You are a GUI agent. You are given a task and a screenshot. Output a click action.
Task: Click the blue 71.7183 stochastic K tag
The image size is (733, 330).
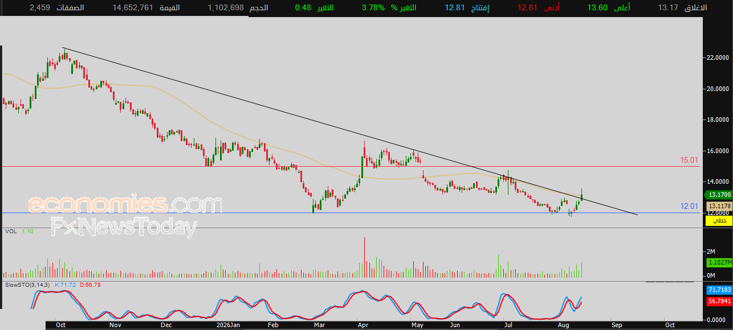tap(719, 290)
